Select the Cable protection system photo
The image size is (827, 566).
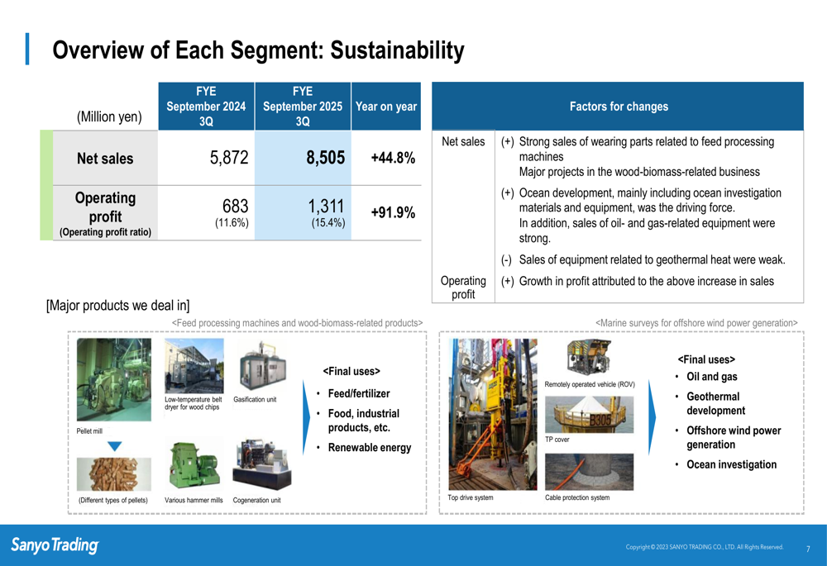tap(589, 472)
